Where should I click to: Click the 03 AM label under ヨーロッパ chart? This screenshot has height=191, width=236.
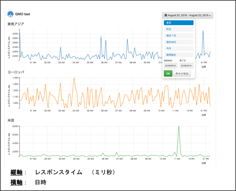click(x=61, y=111)
